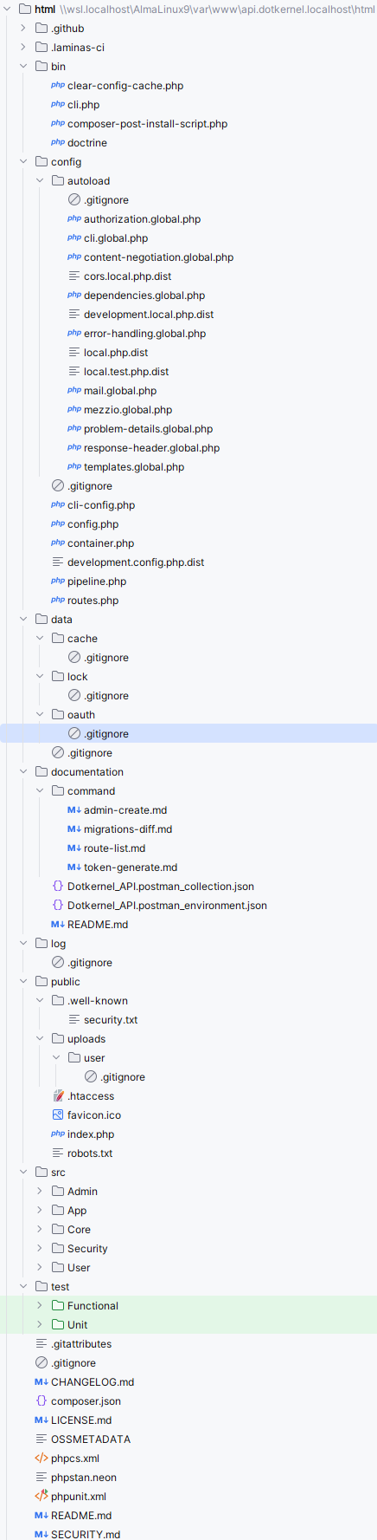Click the phpunit.xml file icon

42,1497
